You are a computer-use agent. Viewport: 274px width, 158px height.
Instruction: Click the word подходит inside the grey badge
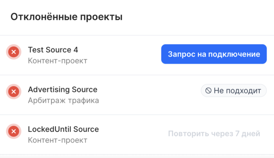coord(244,91)
